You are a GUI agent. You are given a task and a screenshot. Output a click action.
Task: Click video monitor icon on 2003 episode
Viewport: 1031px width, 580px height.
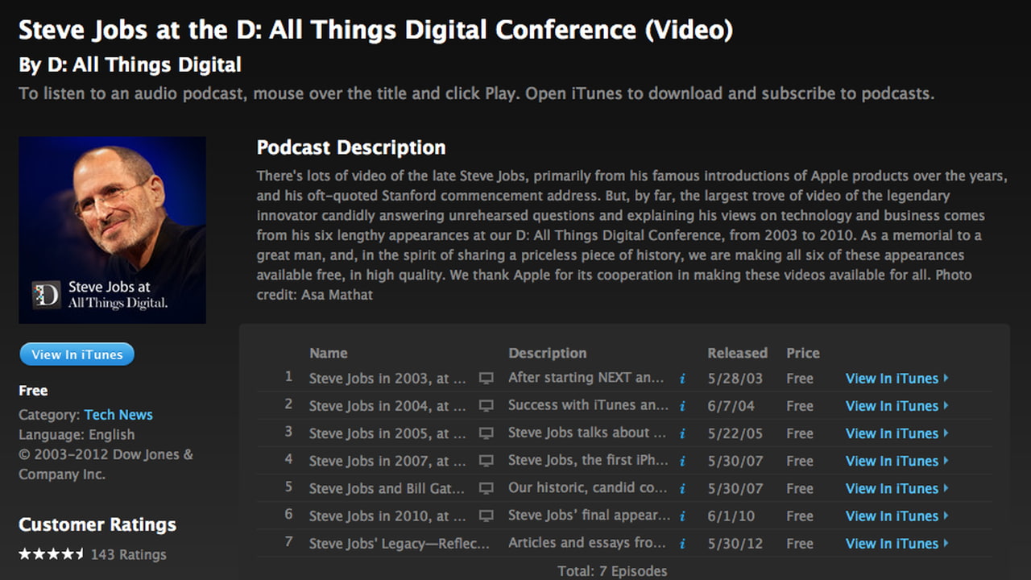[486, 379]
